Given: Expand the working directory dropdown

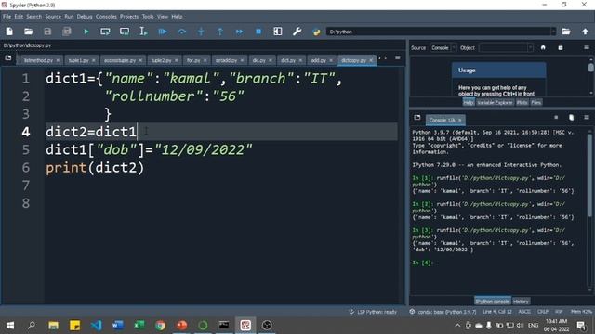Looking at the screenshot, I should [553, 32].
